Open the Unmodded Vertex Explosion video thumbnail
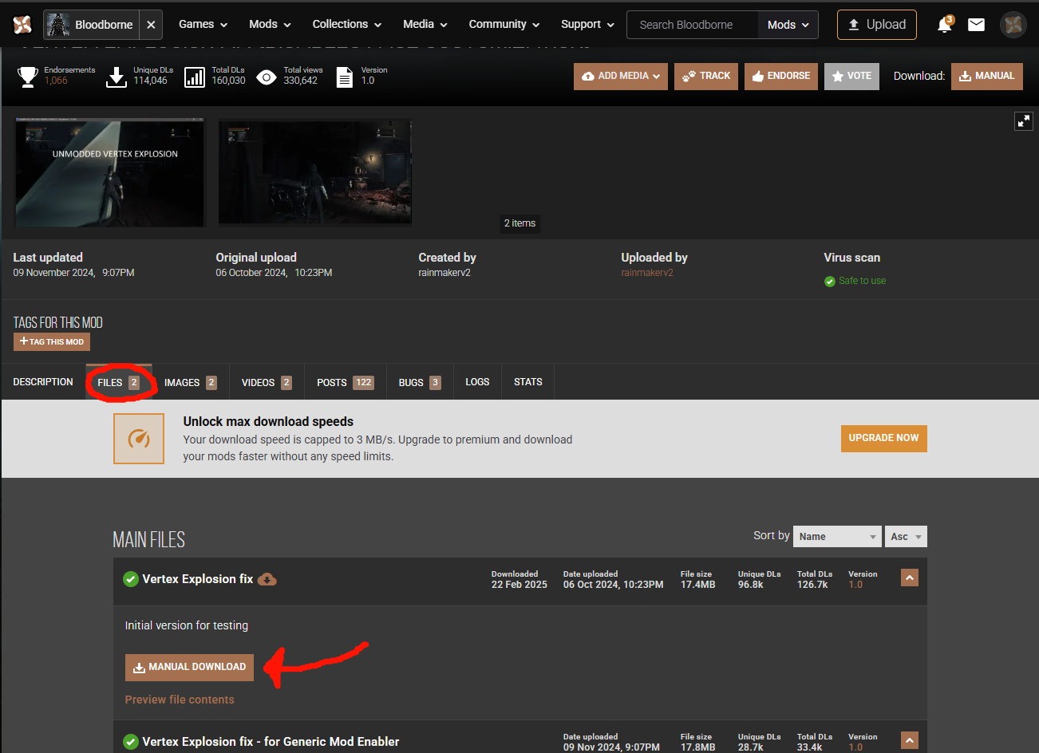 (x=110, y=172)
